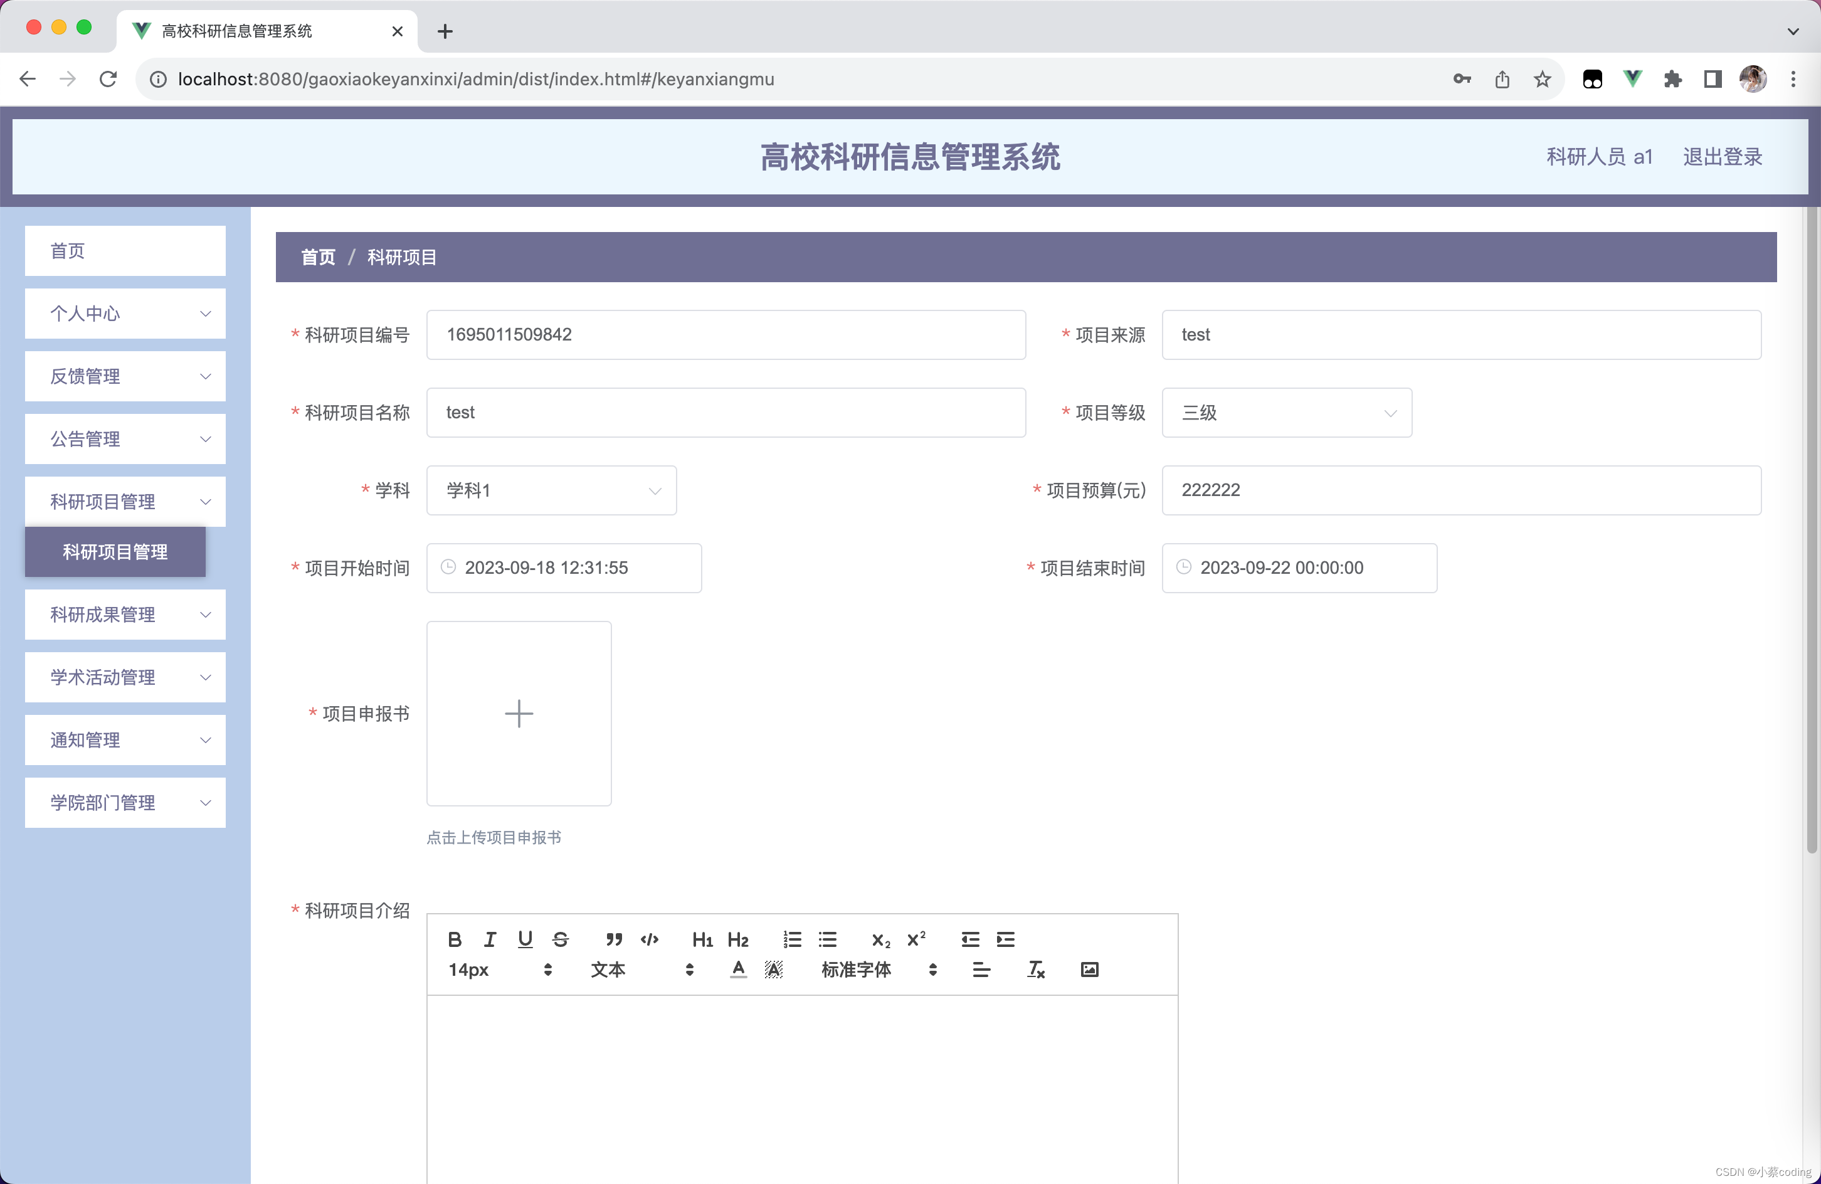Open the 项目等级 dropdown
The width and height of the screenshot is (1821, 1184).
(x=1286, y=413)
